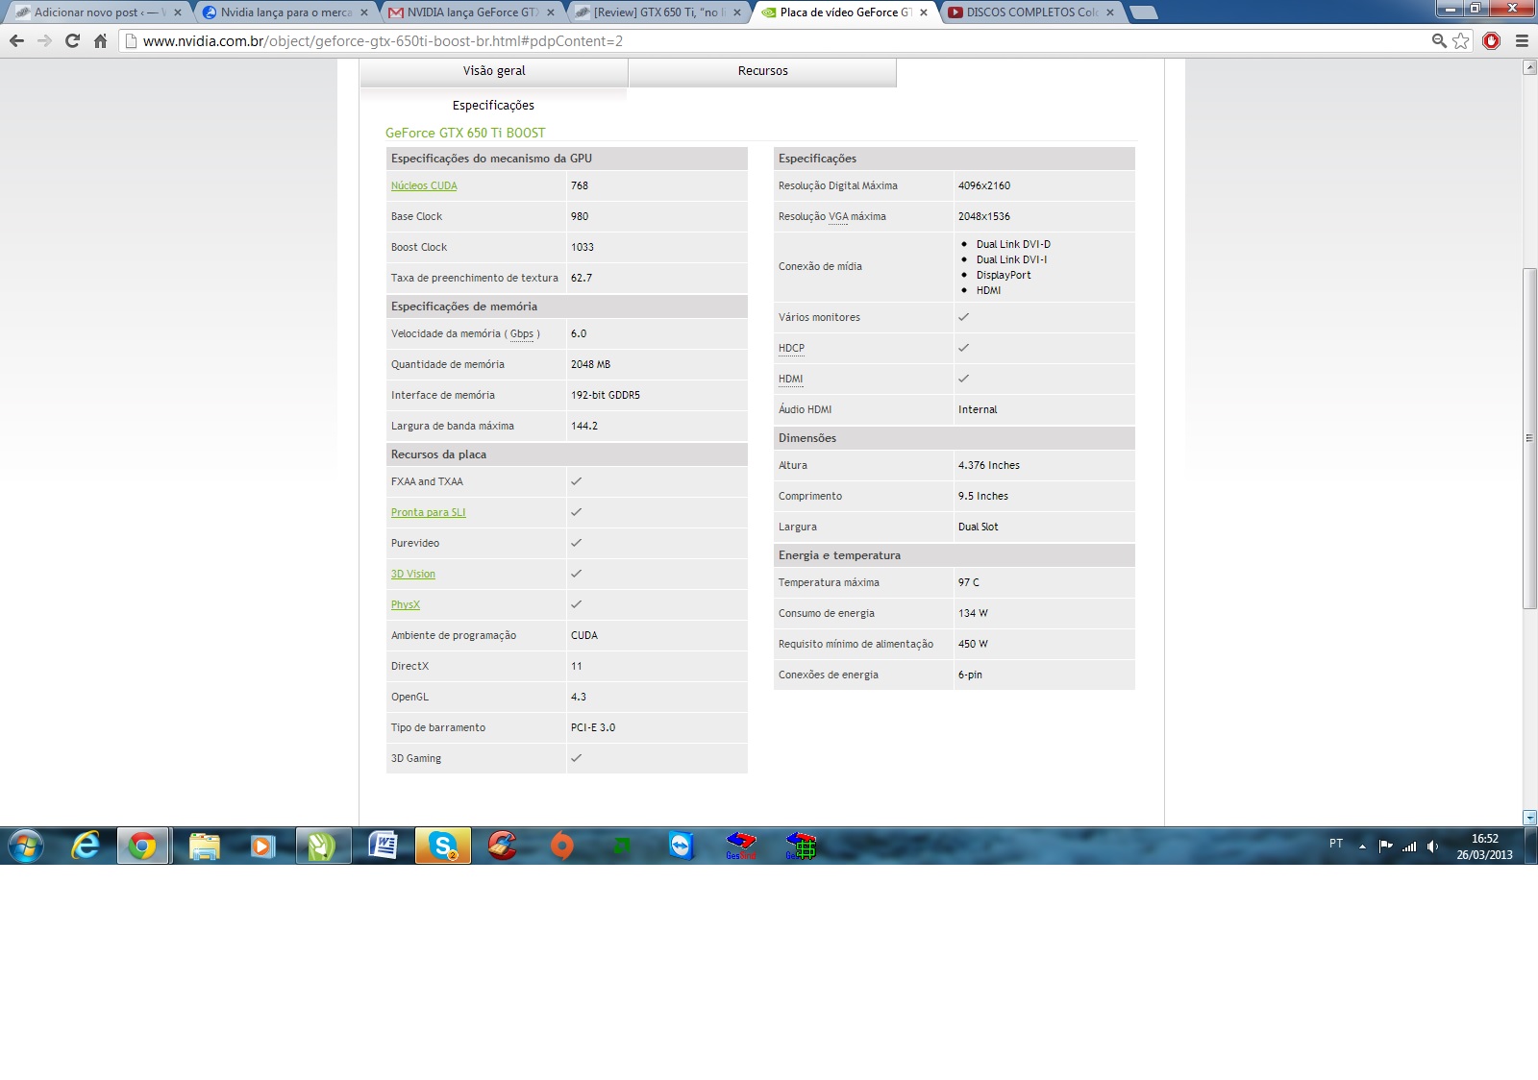This screenshot has width=1538, height=1080.
Task: Open the Núcleos CUDA link
Action: [x=424, y=186]
